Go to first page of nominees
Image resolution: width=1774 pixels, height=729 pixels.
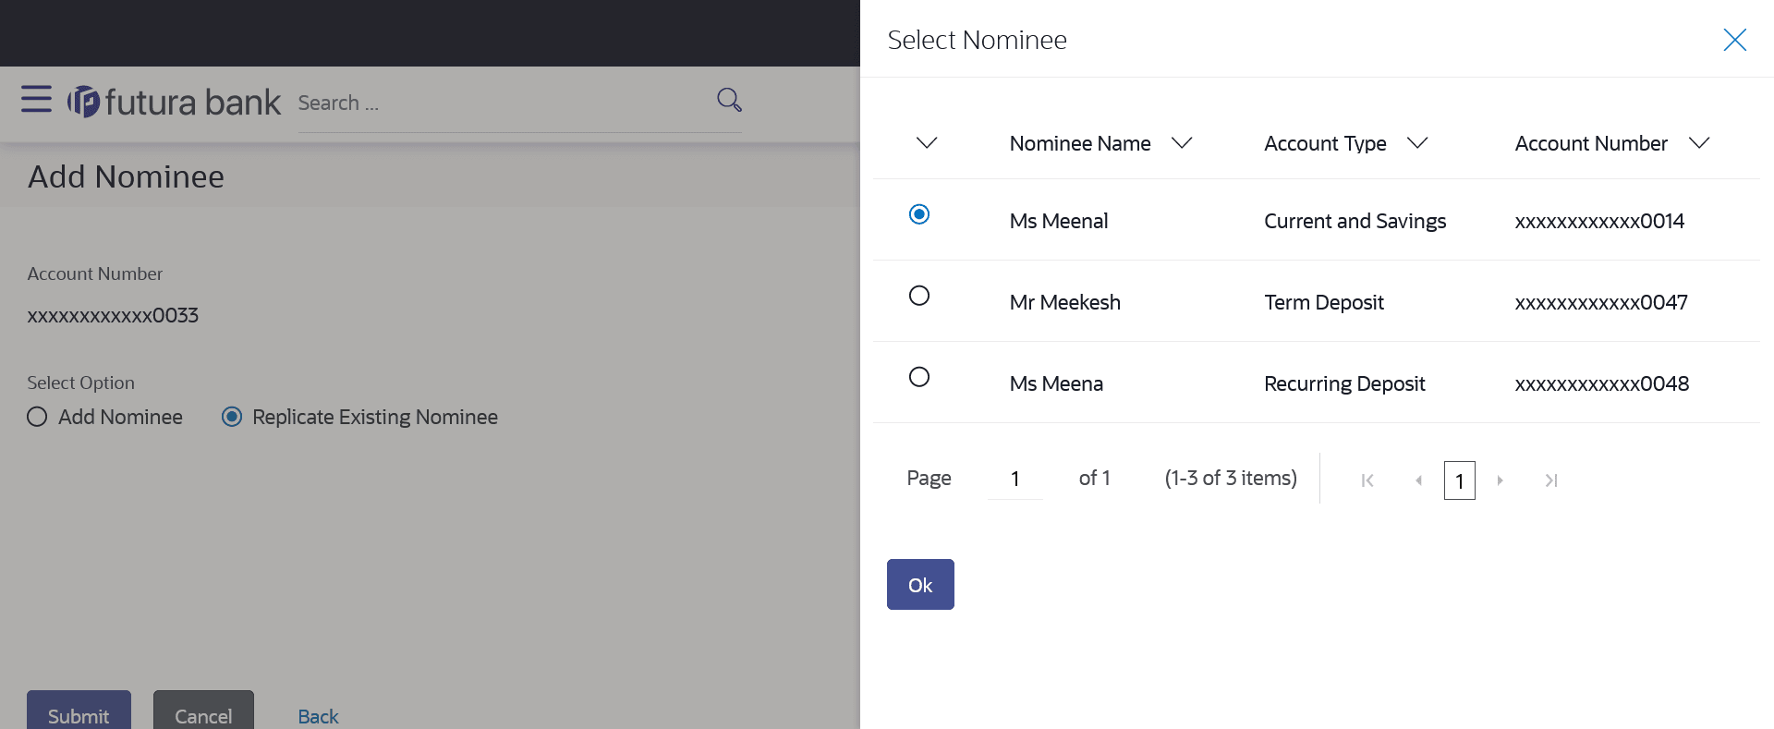point(1367,480)
